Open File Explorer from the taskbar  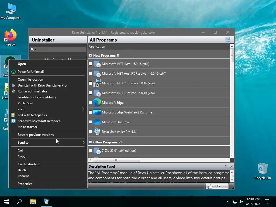click(33, 202)
